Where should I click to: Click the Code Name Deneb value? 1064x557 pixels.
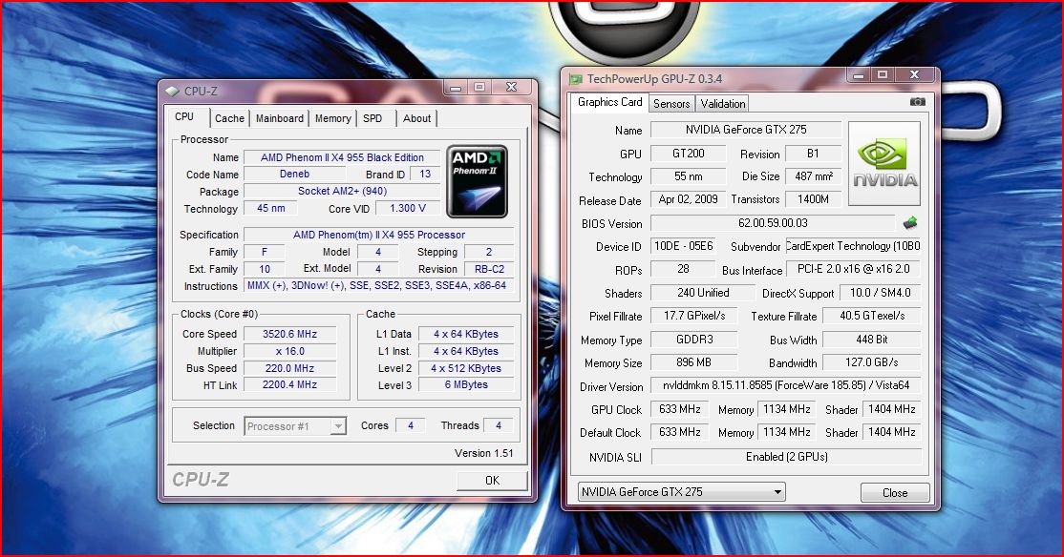click(x=294, y=175)
